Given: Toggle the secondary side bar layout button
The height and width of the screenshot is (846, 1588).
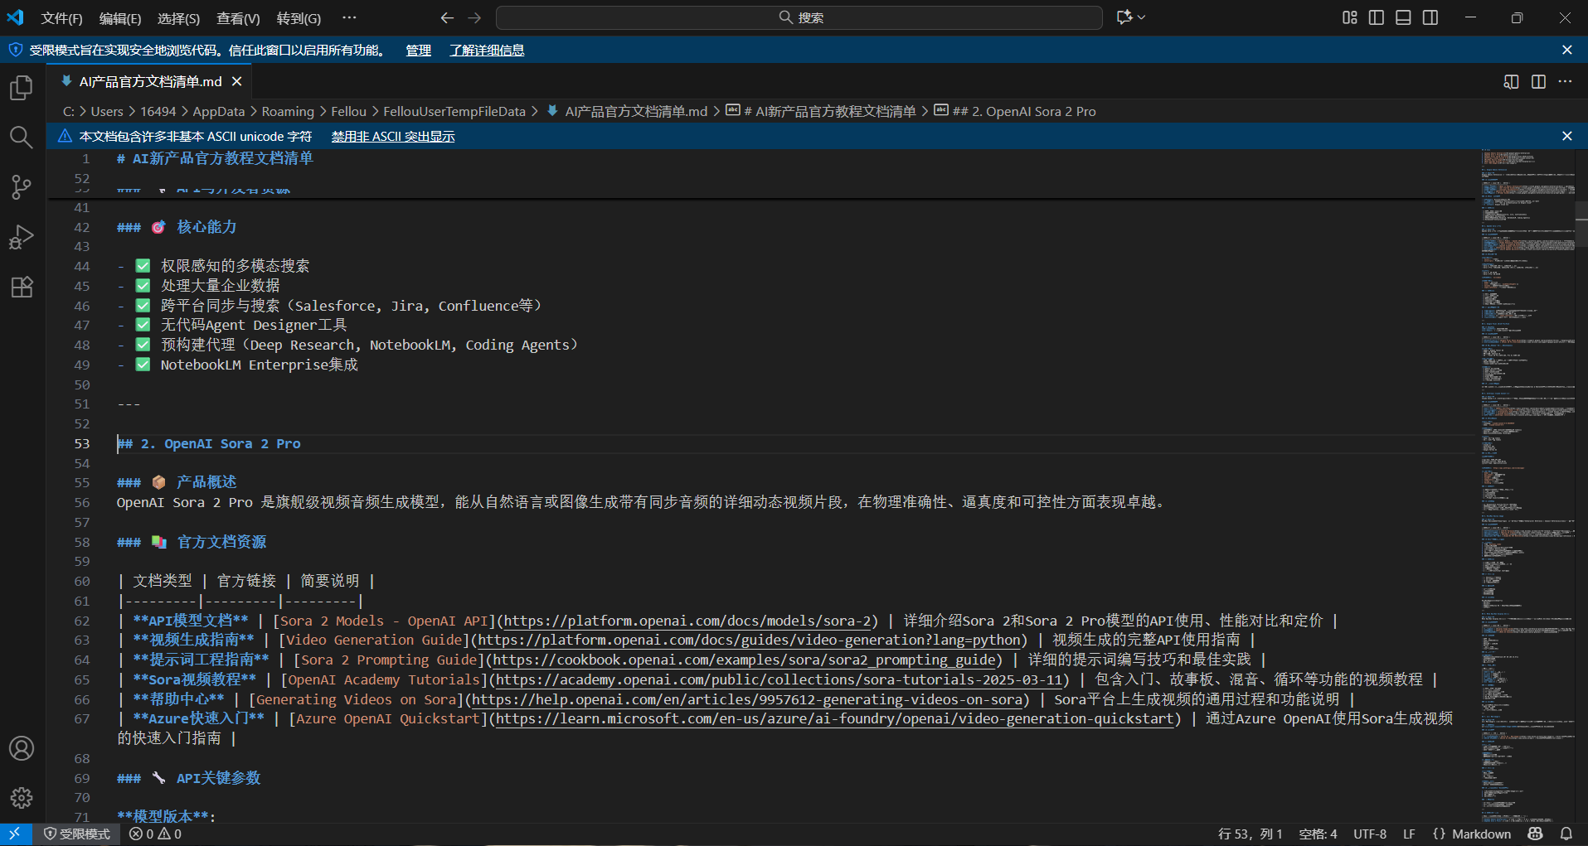Looking at the screenshot, I should click(1430, 17).
